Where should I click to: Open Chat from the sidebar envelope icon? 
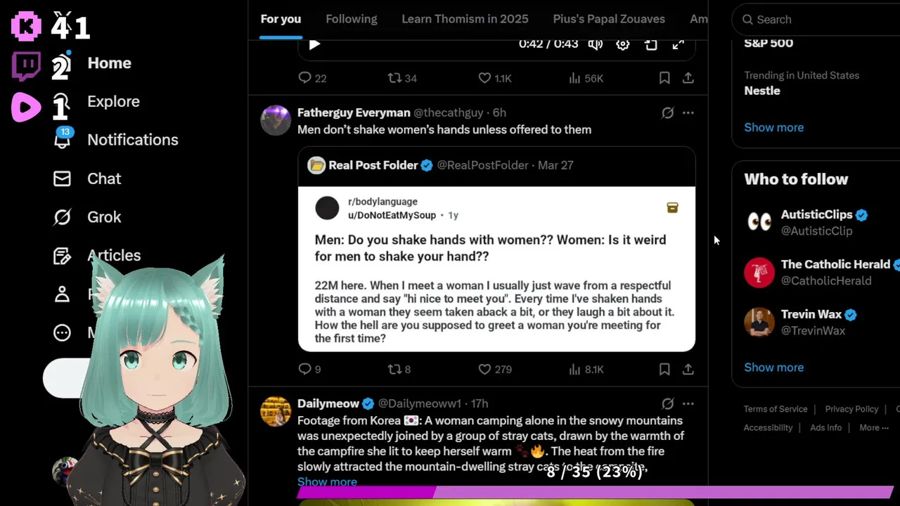(x=63, y=179)
